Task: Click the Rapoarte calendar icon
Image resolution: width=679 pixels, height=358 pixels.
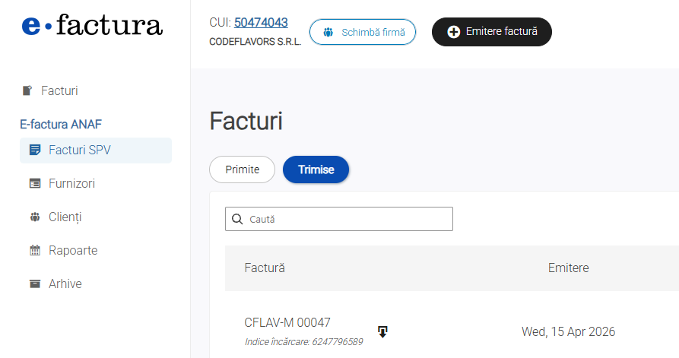Action: (35, 250)
